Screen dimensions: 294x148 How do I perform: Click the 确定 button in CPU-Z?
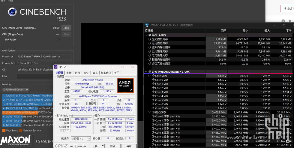coord(129,146)
